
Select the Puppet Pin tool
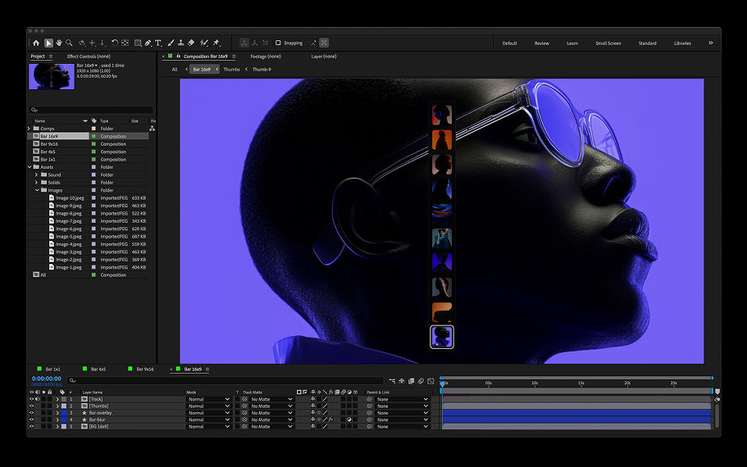tap(216, 43)
